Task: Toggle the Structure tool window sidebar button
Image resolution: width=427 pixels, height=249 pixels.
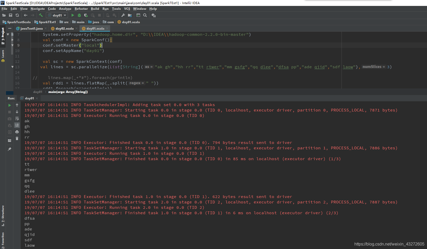Action: tap(3, 216)
